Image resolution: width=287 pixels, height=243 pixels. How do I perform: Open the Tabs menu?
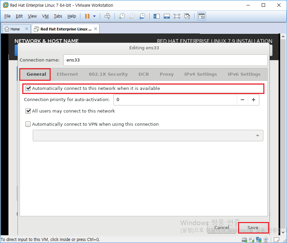(x=58, y=16)
